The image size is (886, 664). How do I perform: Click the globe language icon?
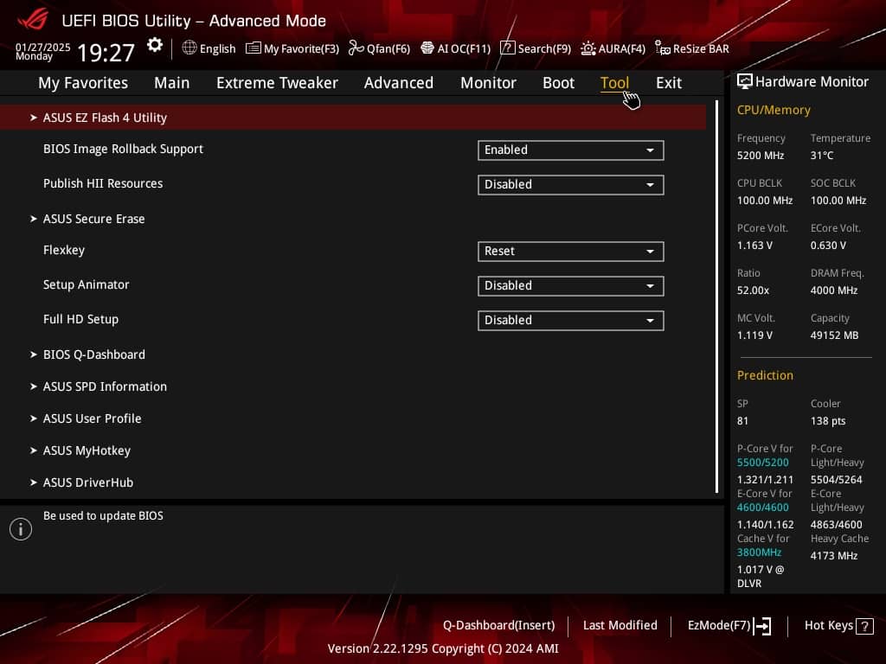tap(189, 48)
